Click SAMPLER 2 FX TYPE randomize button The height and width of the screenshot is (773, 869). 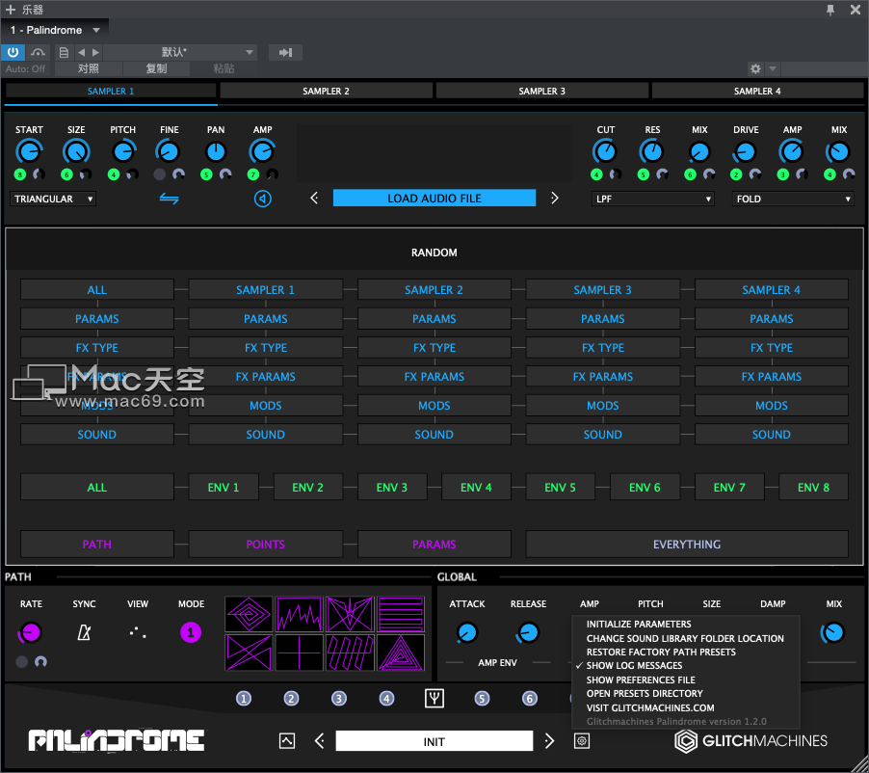[x=434, y=348]
